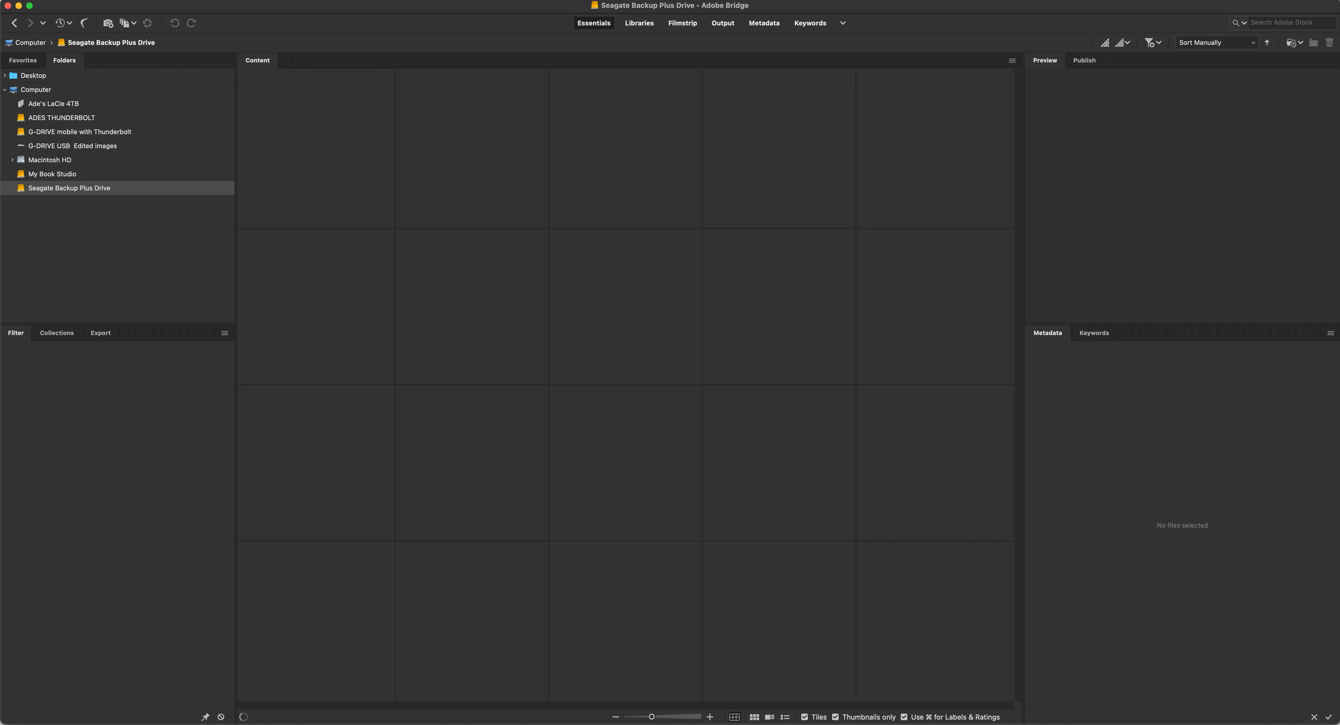Toggle Use ⌘ for Labels & Ratings

pyautogui.click(x=904, y=717)
